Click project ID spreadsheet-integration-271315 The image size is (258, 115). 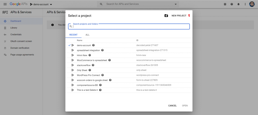tap(152, 50)
